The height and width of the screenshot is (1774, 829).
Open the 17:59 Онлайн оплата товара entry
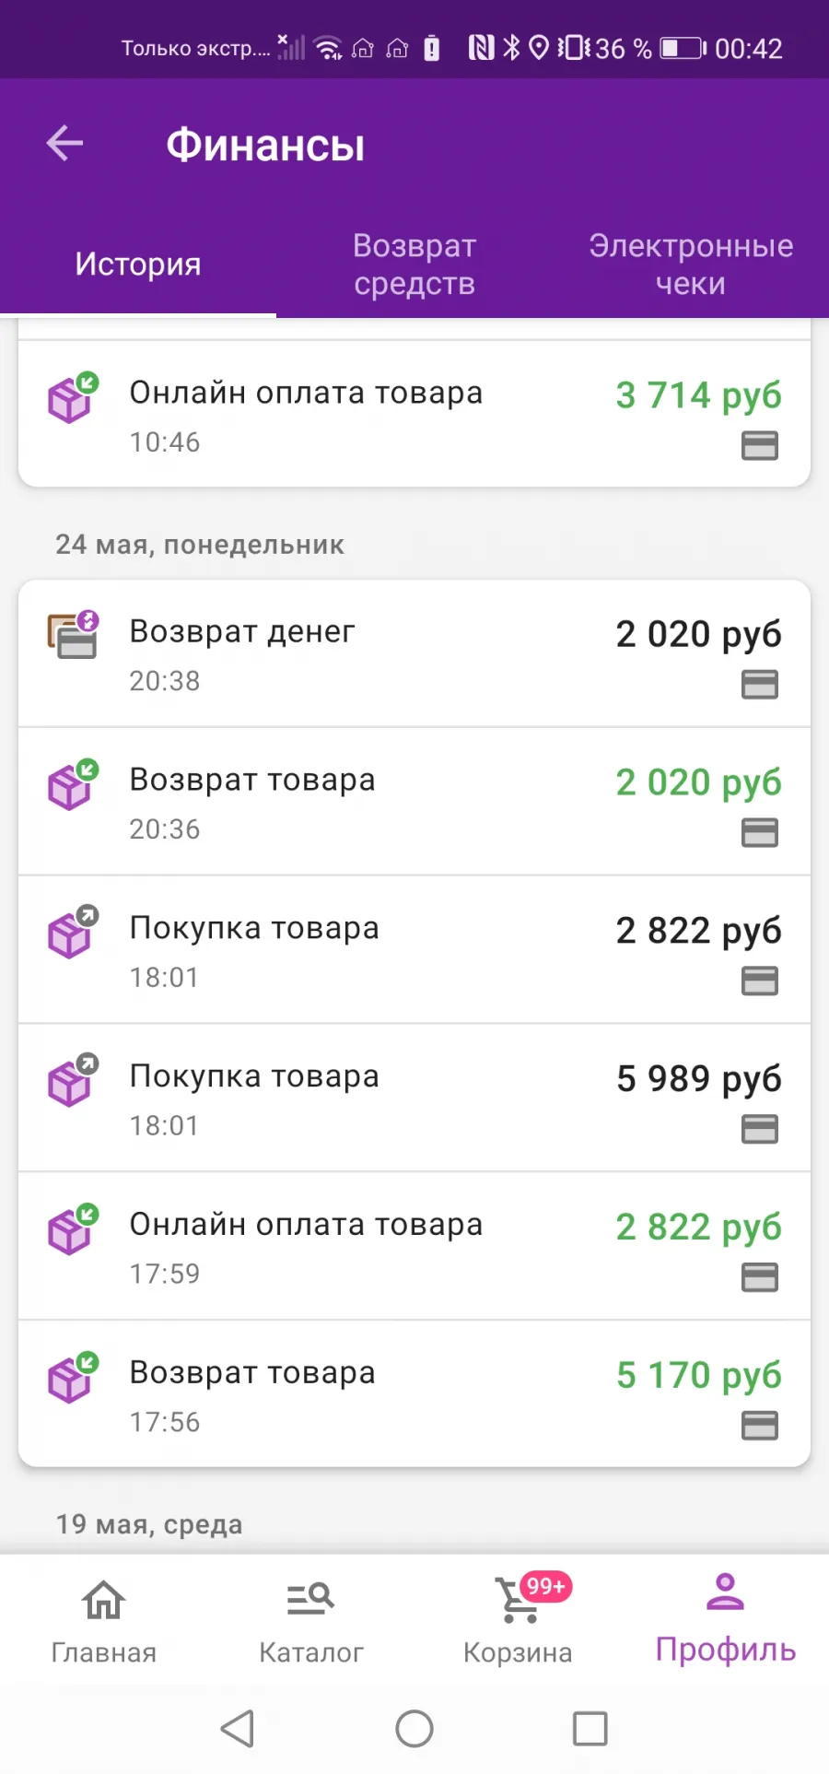point(414,1246)
